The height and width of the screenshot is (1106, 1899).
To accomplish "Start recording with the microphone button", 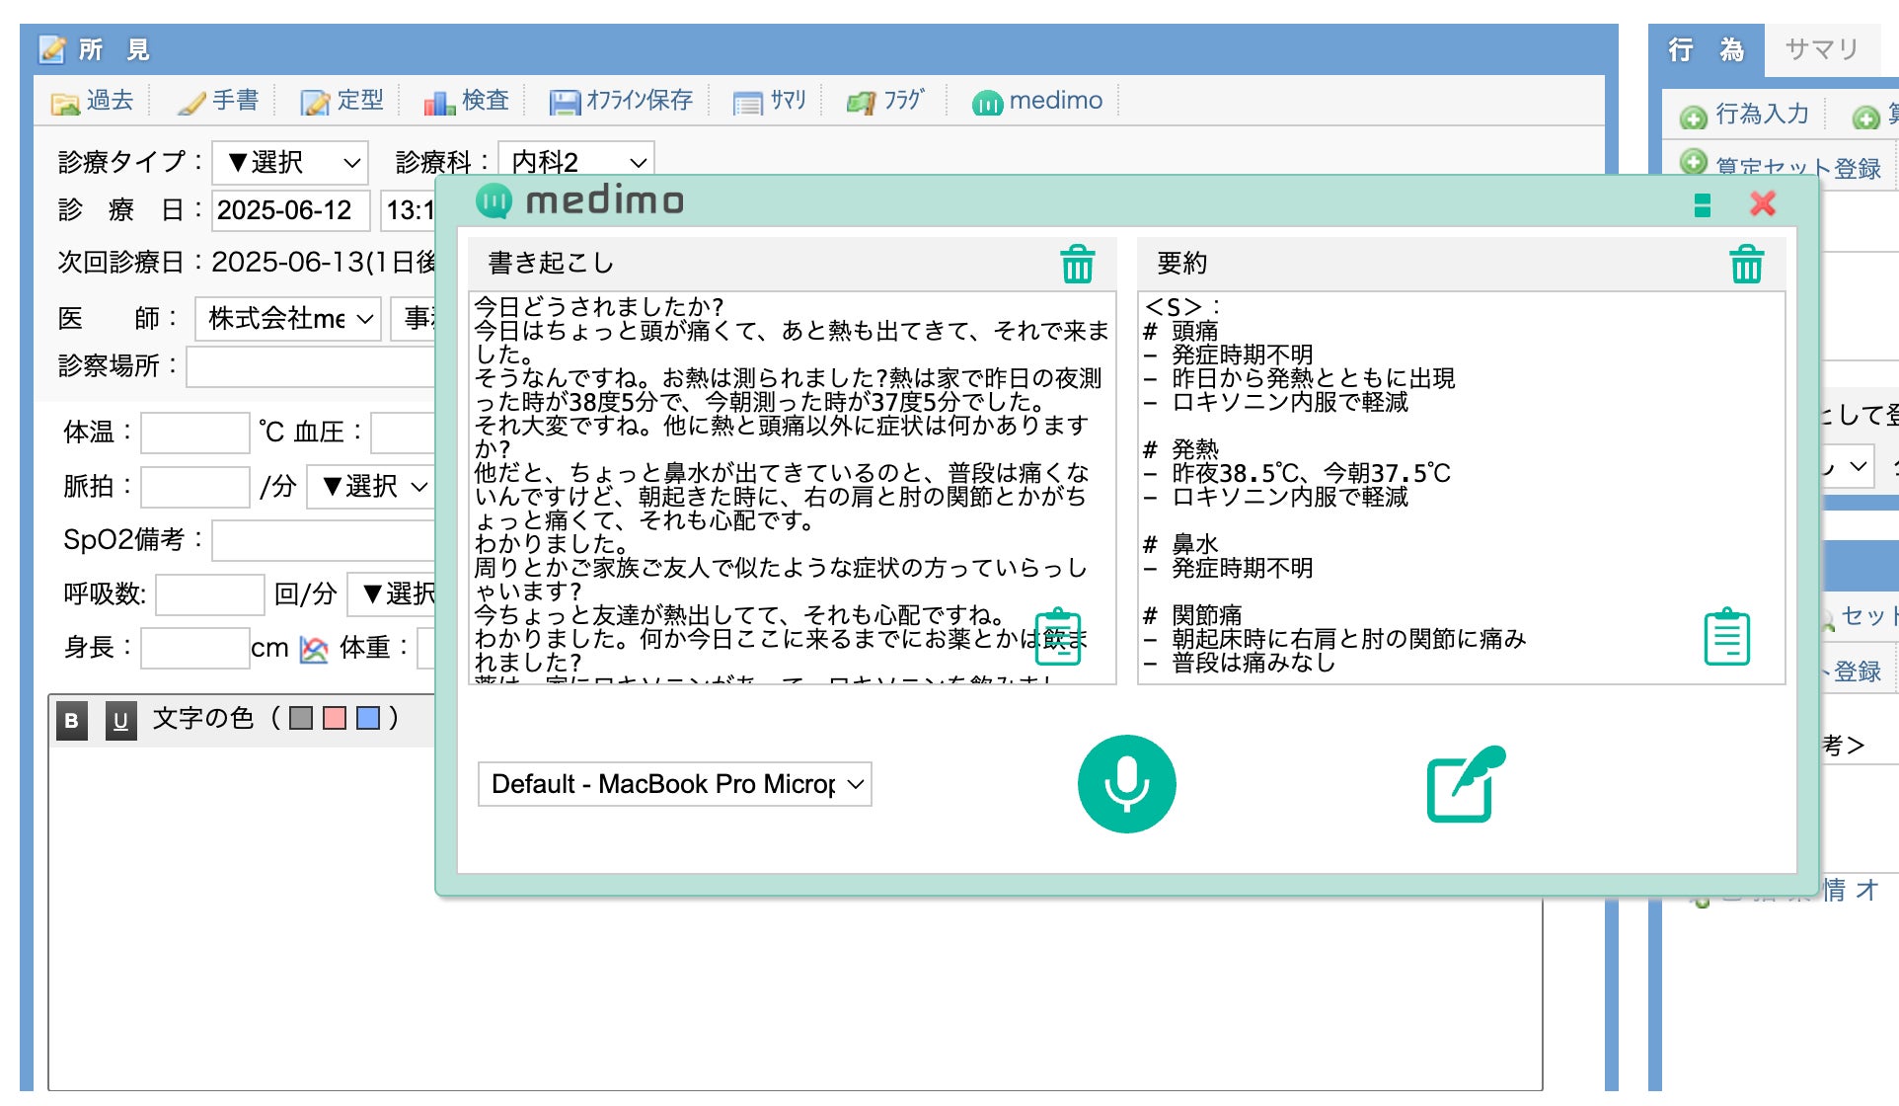I will [x=1126, y=784].
